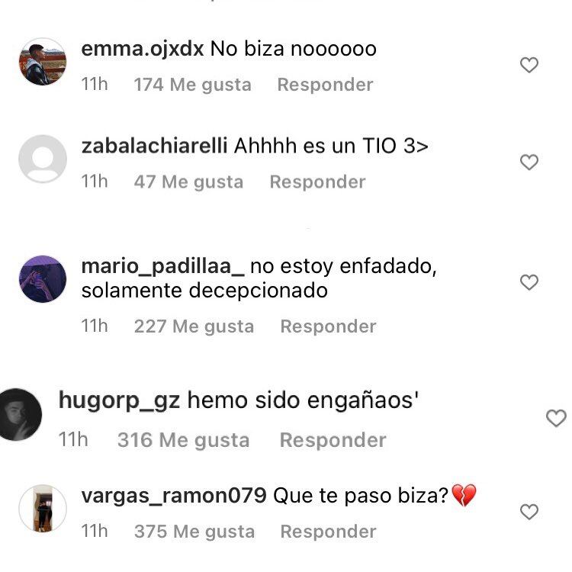Image resolution: width=572 pixels, height=572 pixels.
Task: Visit the zabalachiarelli username profile
Action: point(154,146)
